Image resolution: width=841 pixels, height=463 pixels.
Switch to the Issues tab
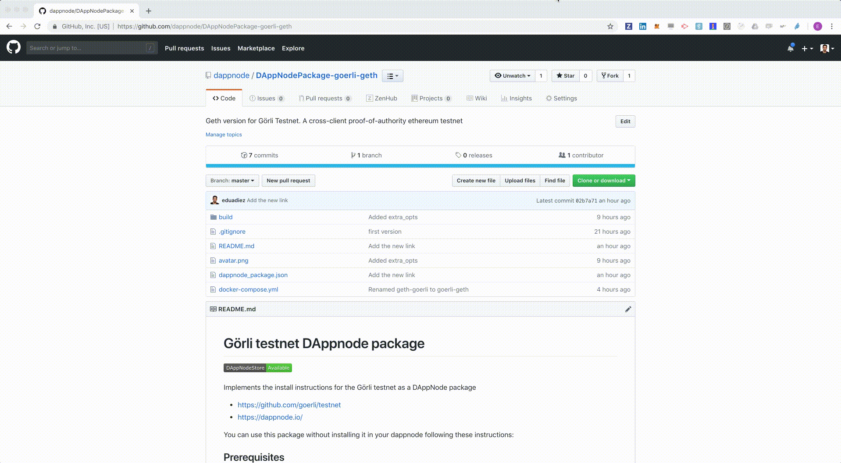tap(267, 98)
